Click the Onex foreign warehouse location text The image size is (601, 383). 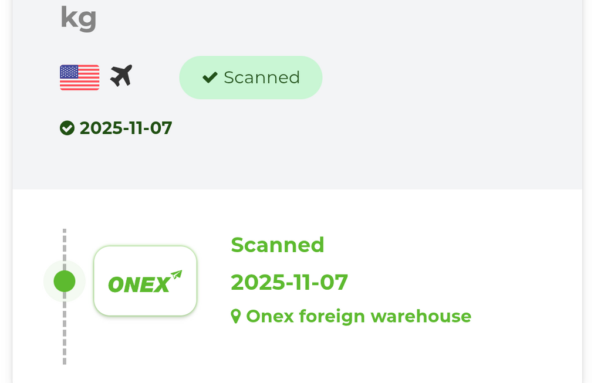coord(358,316)
